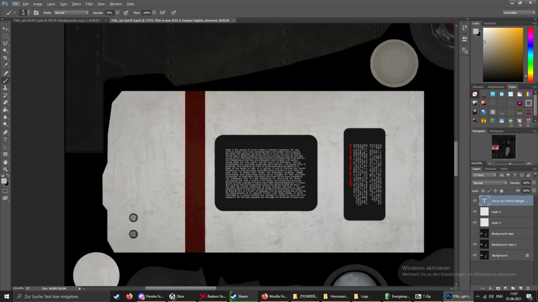Viewport: 538px width, 302px height.
Task: Switch to the Swatches tab
Action: coord(490,24)
